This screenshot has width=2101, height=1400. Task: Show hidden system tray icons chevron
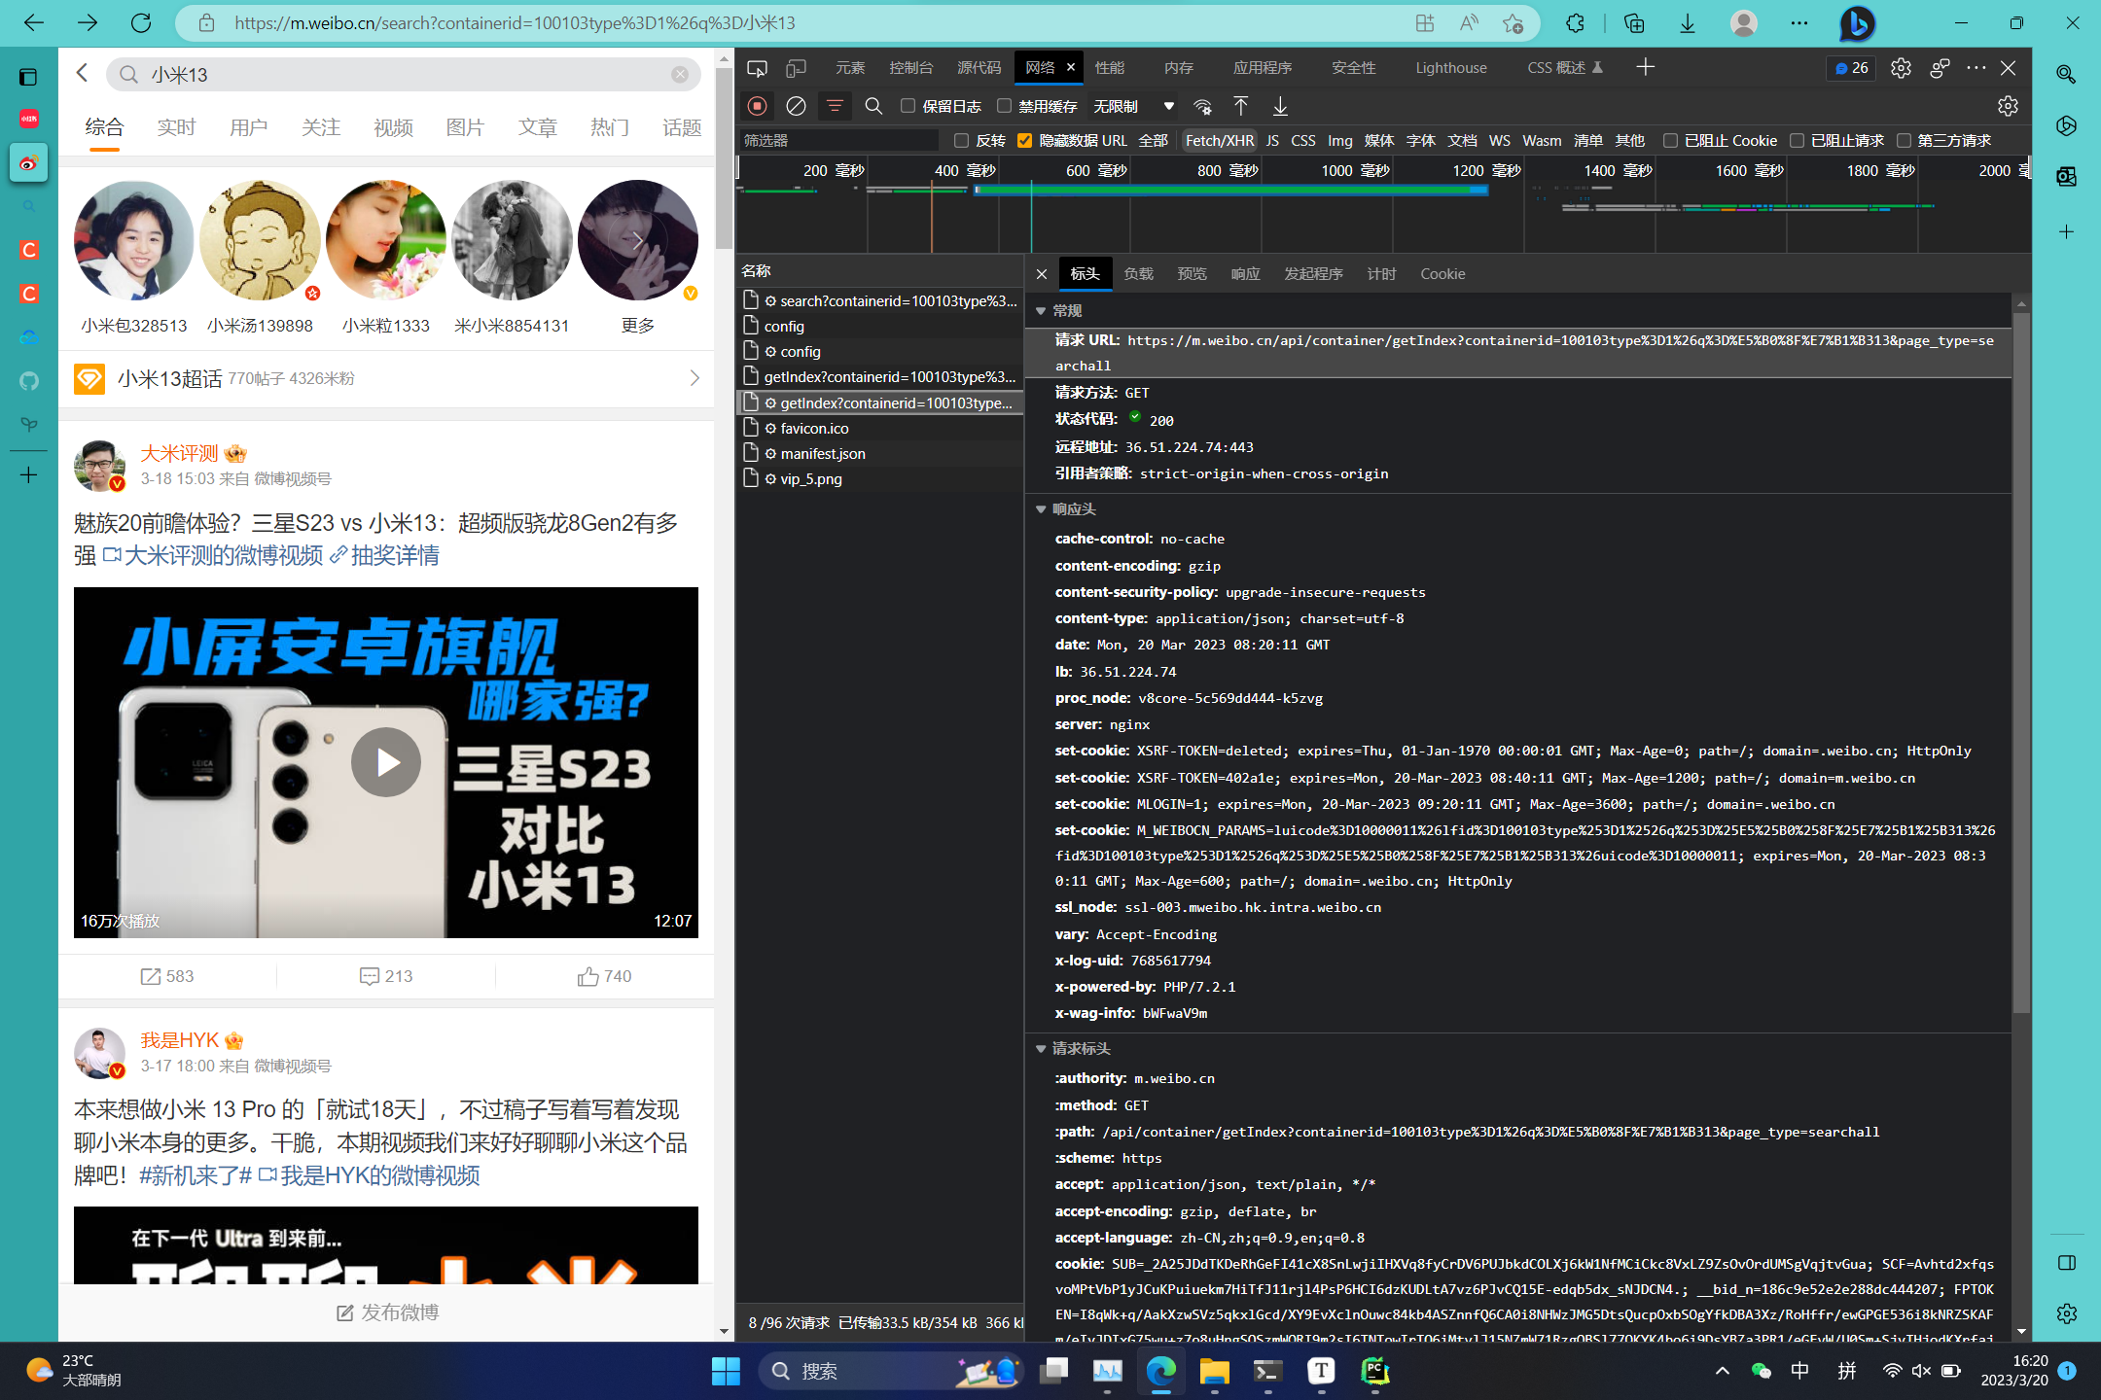[x=1722, y=1371]
